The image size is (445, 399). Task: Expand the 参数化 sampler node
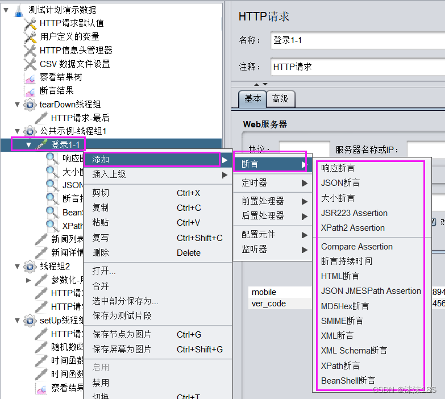pyautogui.click(x=28, y=280)
